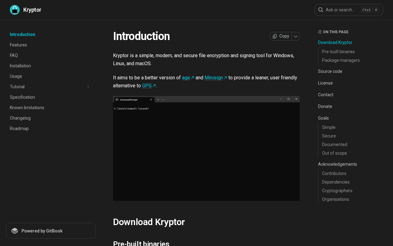View the Changelog page
Screen dimensions: 393x246
click(20, 118)
